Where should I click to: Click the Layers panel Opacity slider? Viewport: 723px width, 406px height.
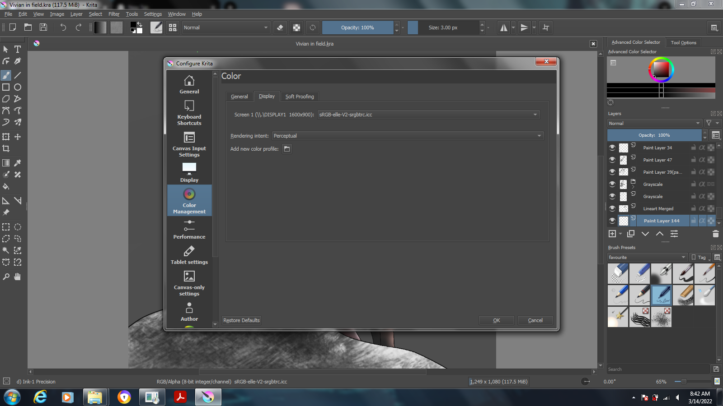(x=654, y=135)
